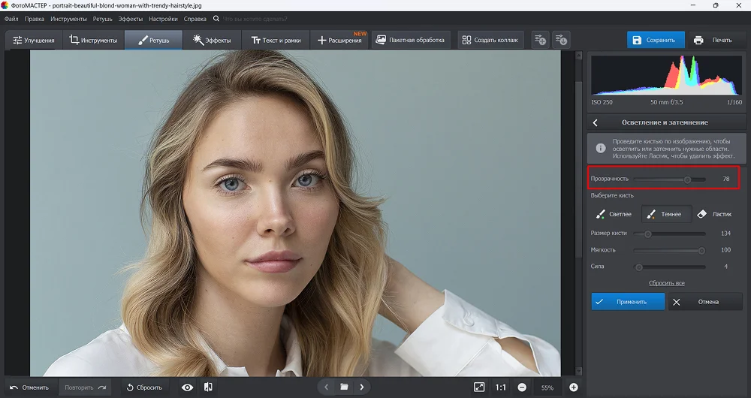Image resolution: width=751 pixels, height=398 pixels.
Task: Go back using the arrow beside Осветление и затемнение
Action: (x=596, y=122)
